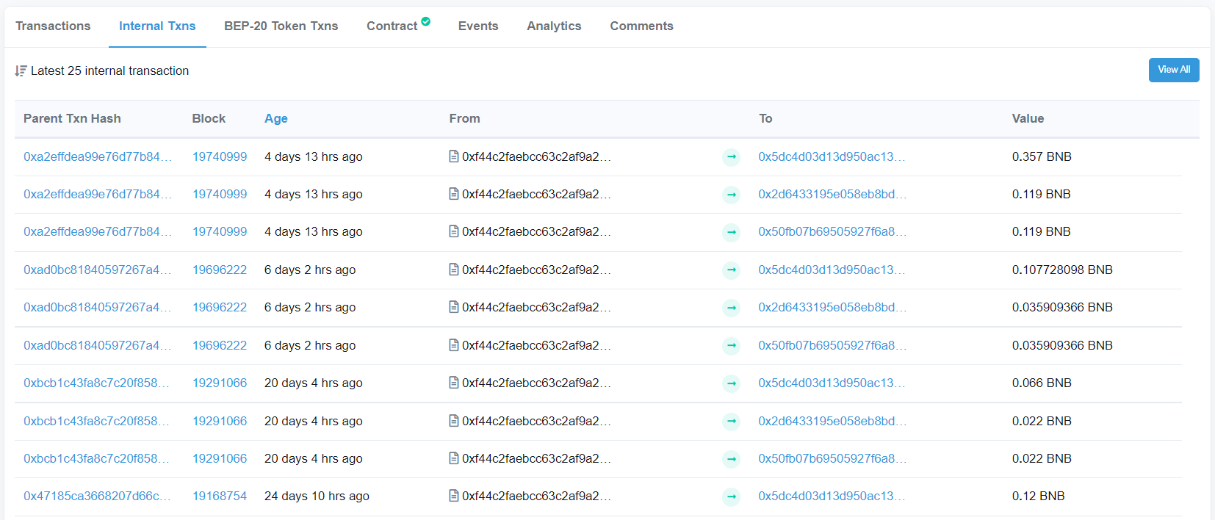1215x520 pixels.
Task: Click the 0.107728098 BNB value
Action: click(x=1062, y=270)
